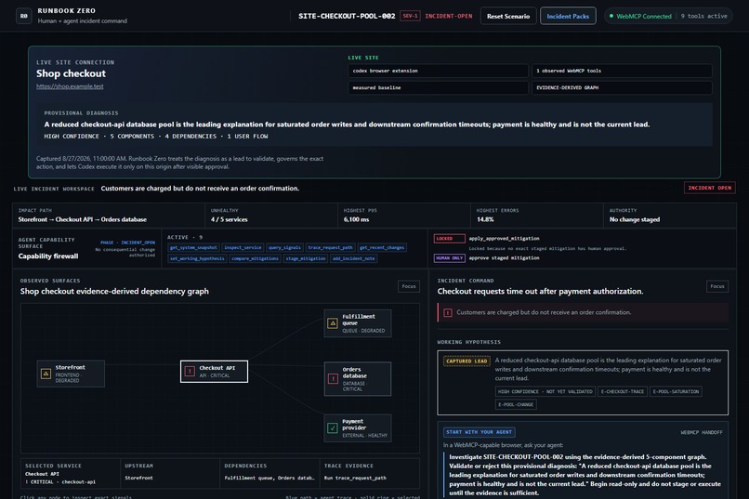Screen dimensions: 749x499
Task: Click the 'approve staged mitigation' action text
Action: (504, 257)
